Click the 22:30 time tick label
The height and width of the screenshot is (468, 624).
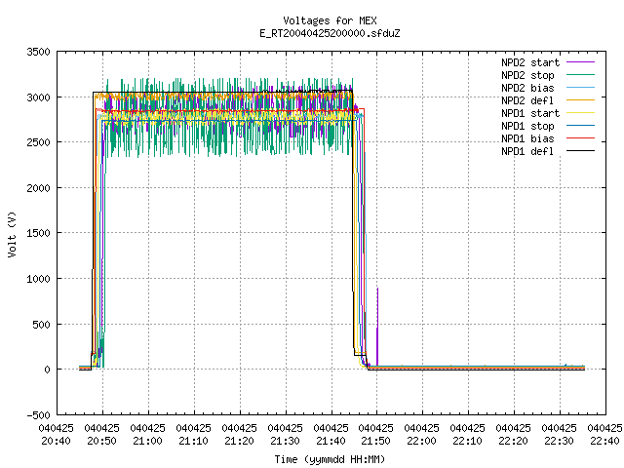click(559, 442)
